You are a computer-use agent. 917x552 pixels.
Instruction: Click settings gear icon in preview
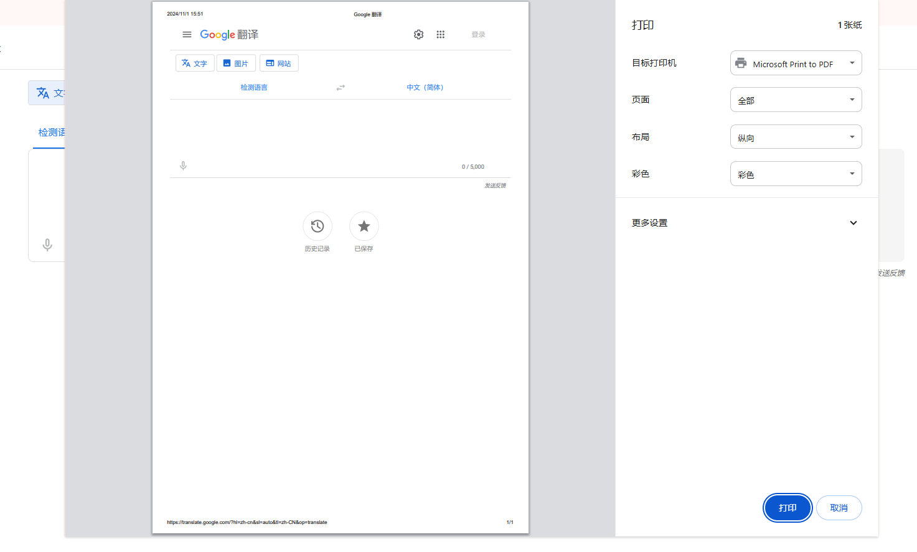tap(419, 34)
